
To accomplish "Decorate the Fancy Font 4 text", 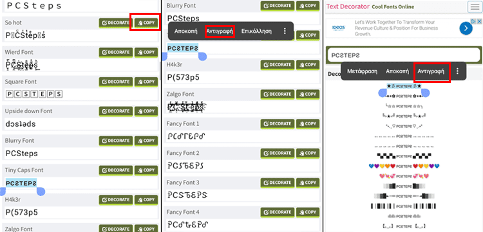I will 277,212.
